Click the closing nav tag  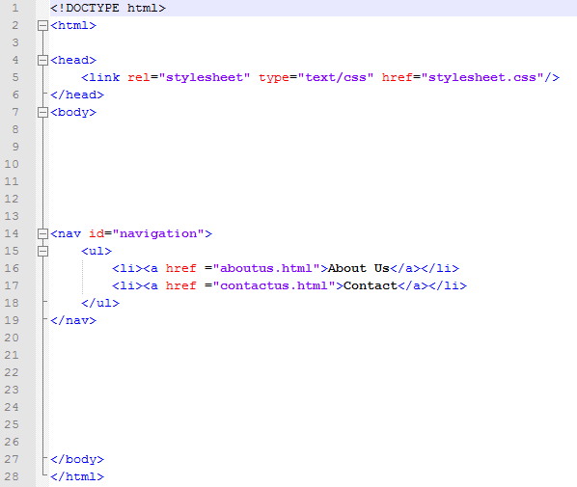[x=73, y=320]
